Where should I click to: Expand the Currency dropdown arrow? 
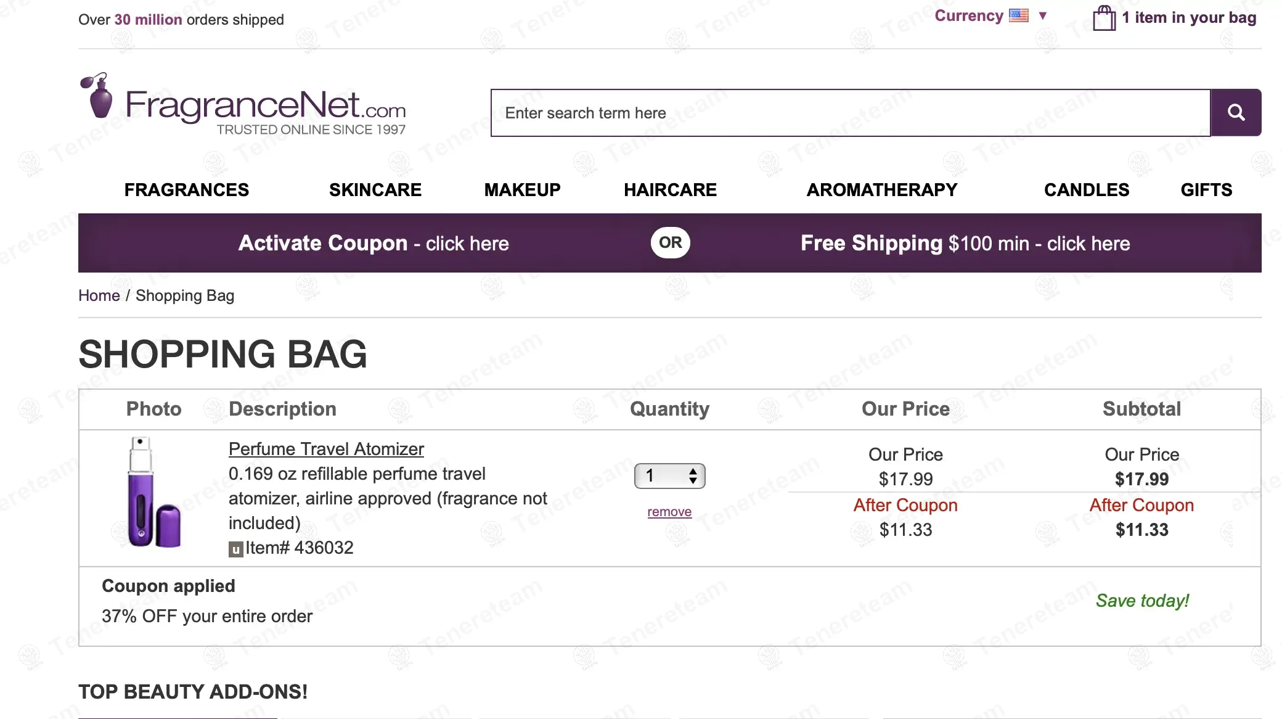(1043, 16)
